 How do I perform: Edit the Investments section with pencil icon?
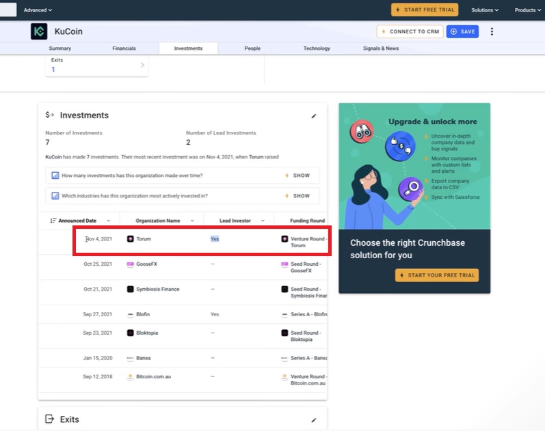(313, 116)
